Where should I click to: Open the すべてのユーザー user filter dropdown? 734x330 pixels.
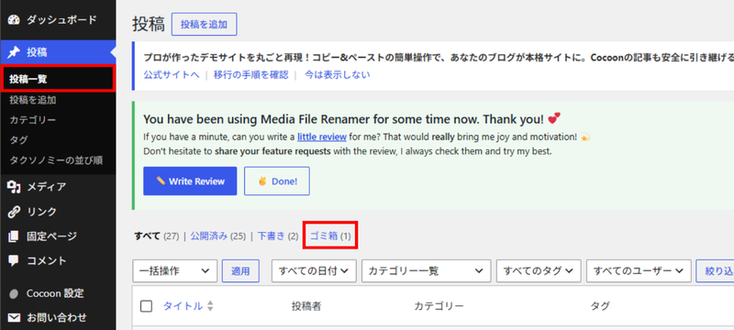pos(639,271)
